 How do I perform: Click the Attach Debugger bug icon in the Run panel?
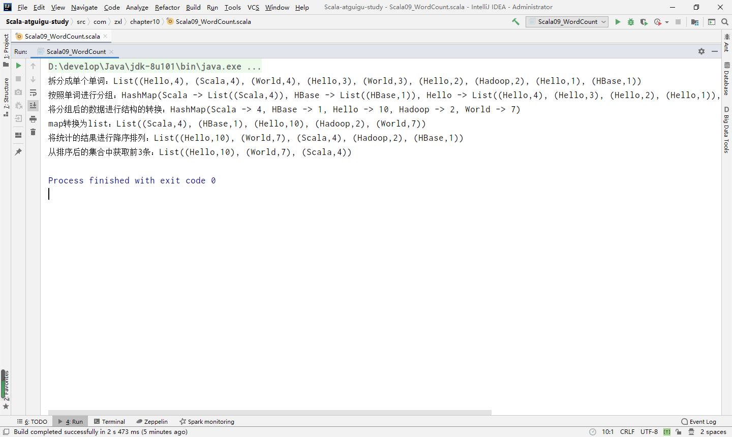[18, 105]
